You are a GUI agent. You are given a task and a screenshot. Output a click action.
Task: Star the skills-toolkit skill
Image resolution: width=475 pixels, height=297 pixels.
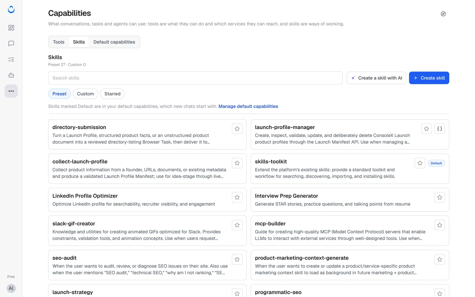420,163
